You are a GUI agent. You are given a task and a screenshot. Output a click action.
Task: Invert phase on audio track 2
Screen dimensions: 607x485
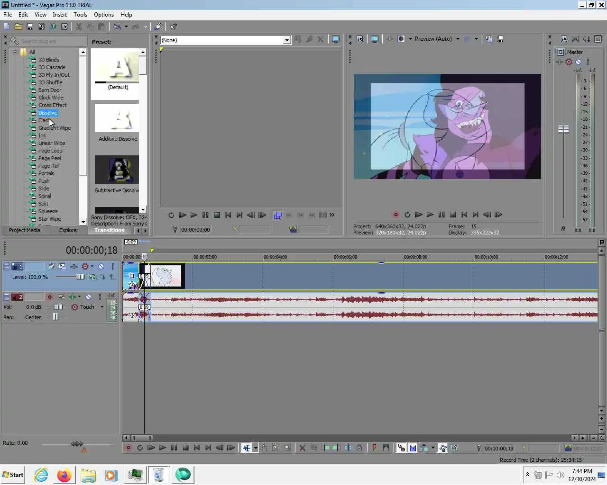pos(61,297)
